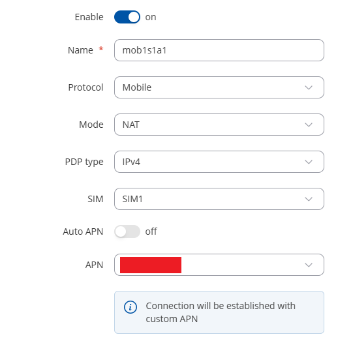Open the Mode dropdown showing NAT
353x343 pixels.
(219, 125)
